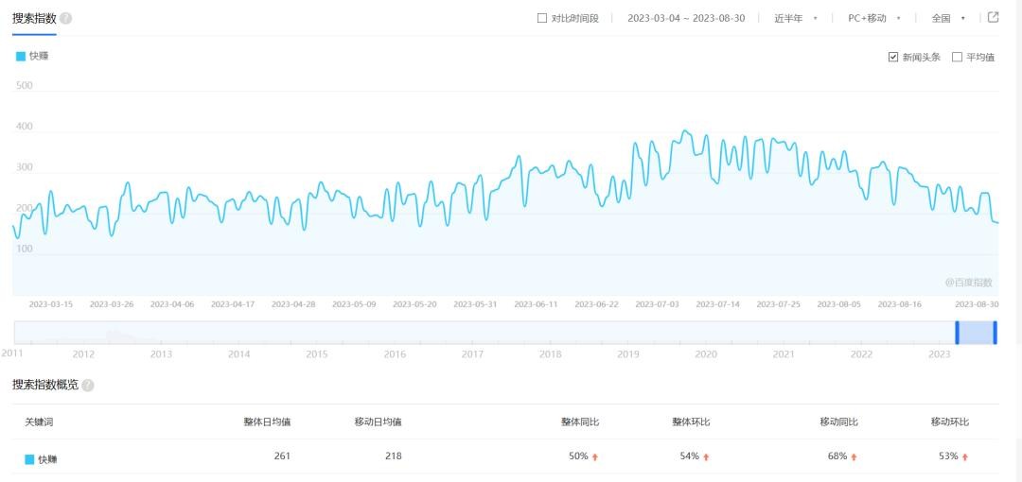Click year 2018 on the timeline overview
This screenshot has width=1022, height=482.
(550, 353)
